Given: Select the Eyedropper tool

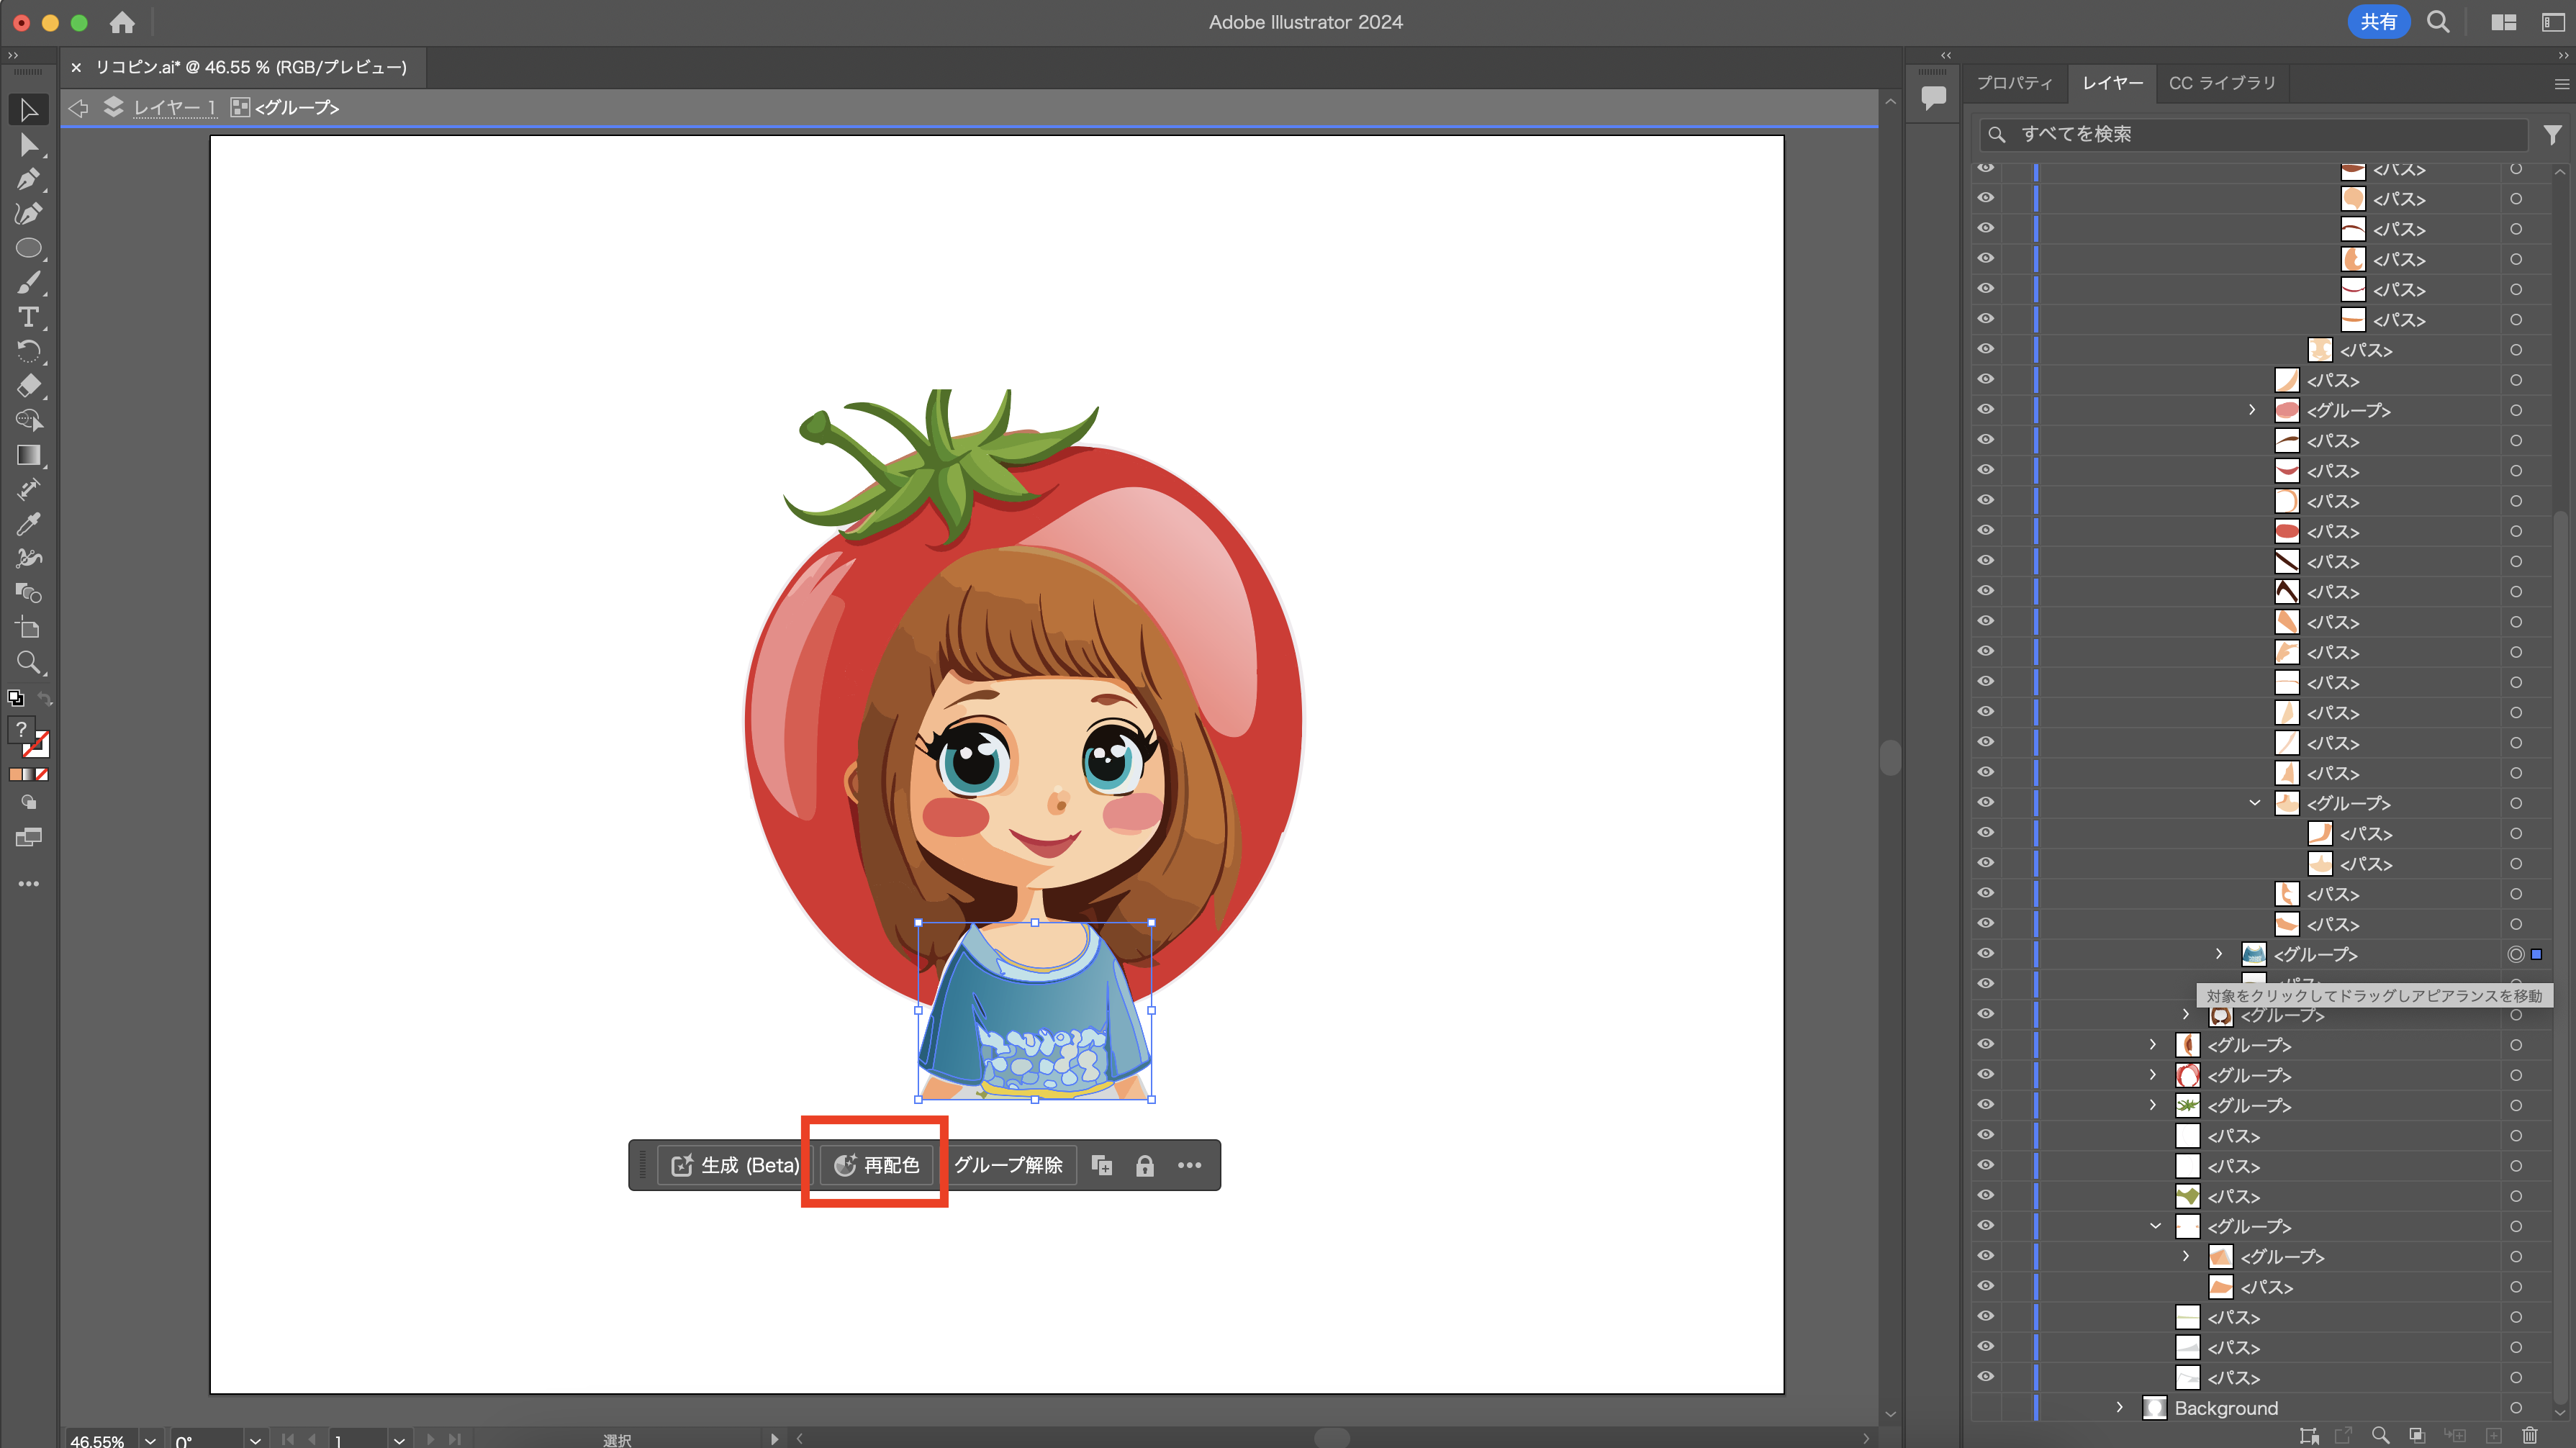Looking at the screenshot, I should coord(28,524).
